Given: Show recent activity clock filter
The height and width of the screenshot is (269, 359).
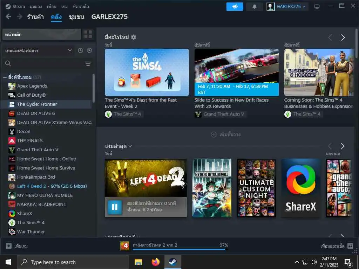Looking at the screenshot, I should (80, 50).
